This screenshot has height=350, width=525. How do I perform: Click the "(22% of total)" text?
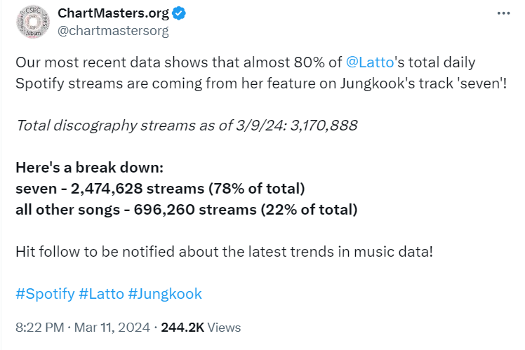coord(309,210)
